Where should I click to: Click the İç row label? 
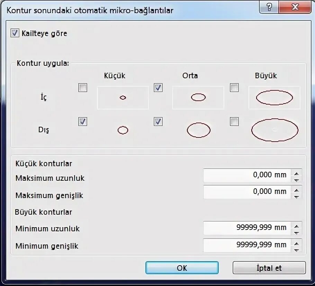pos(44,97)
